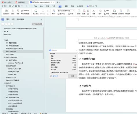Toggle the 智能识别目录 option
The image size is (137, 114).
click(x=37, y=24)
